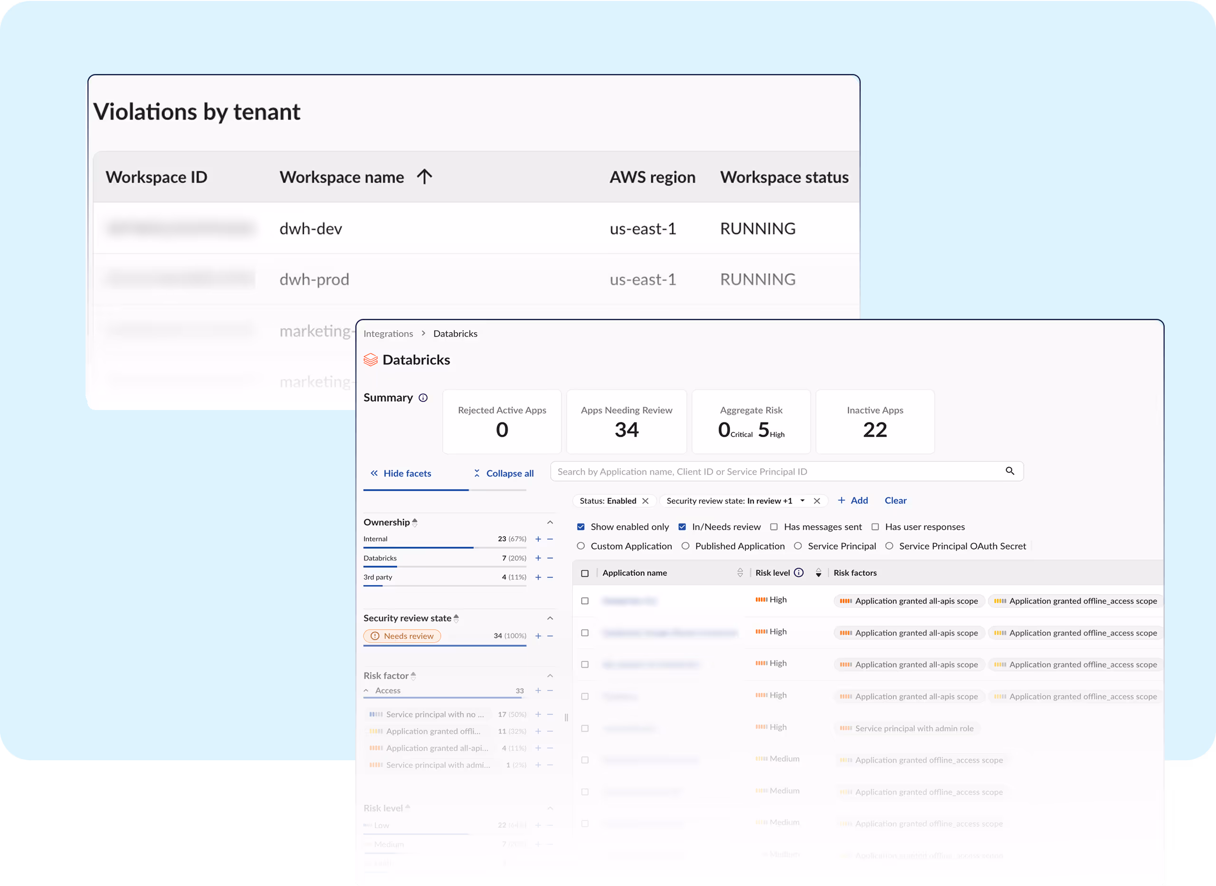The image size is (1216, 886).
Task: Enable Has messages sent checkbox
Action: (774, 527)
